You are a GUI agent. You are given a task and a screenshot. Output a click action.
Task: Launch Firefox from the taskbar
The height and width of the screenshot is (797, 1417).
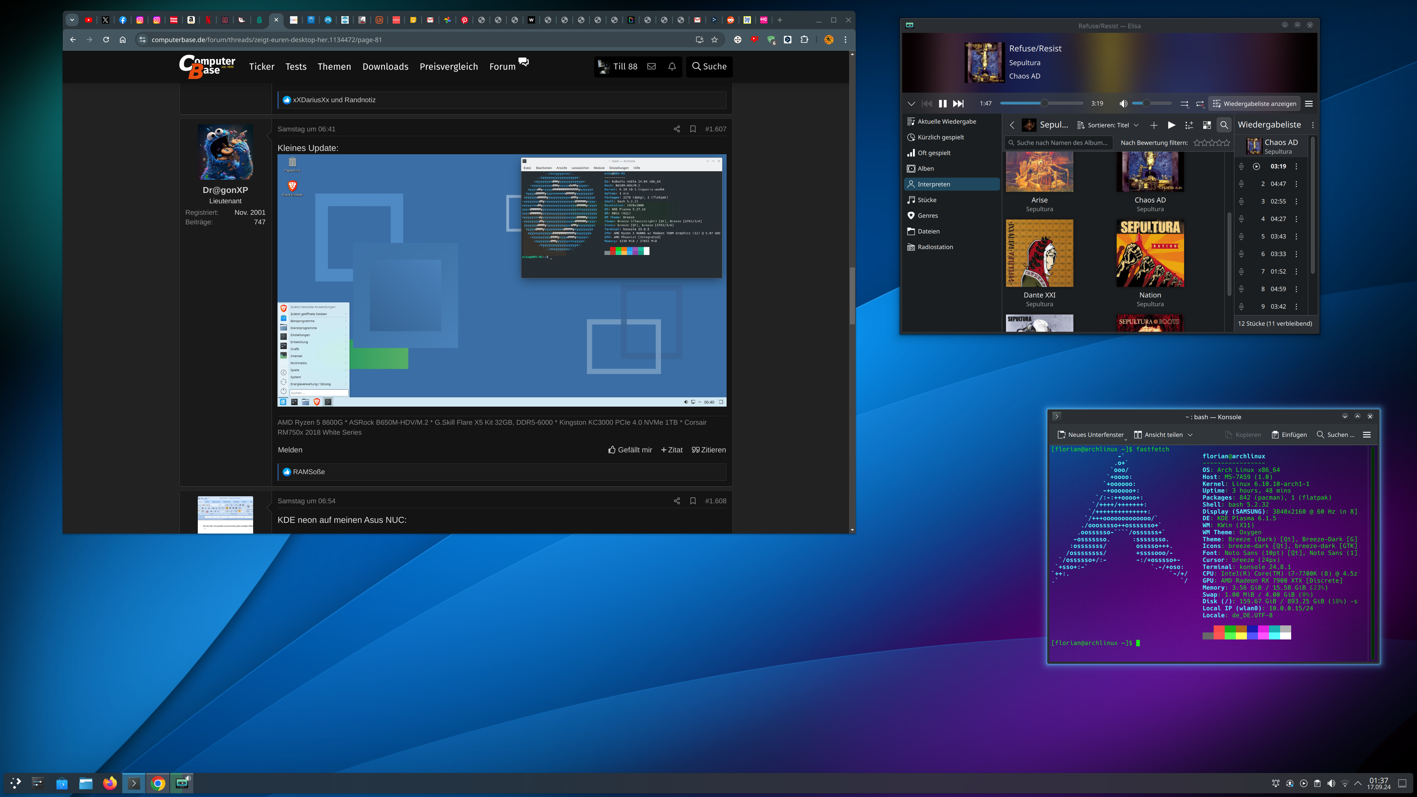click(110, 783)
